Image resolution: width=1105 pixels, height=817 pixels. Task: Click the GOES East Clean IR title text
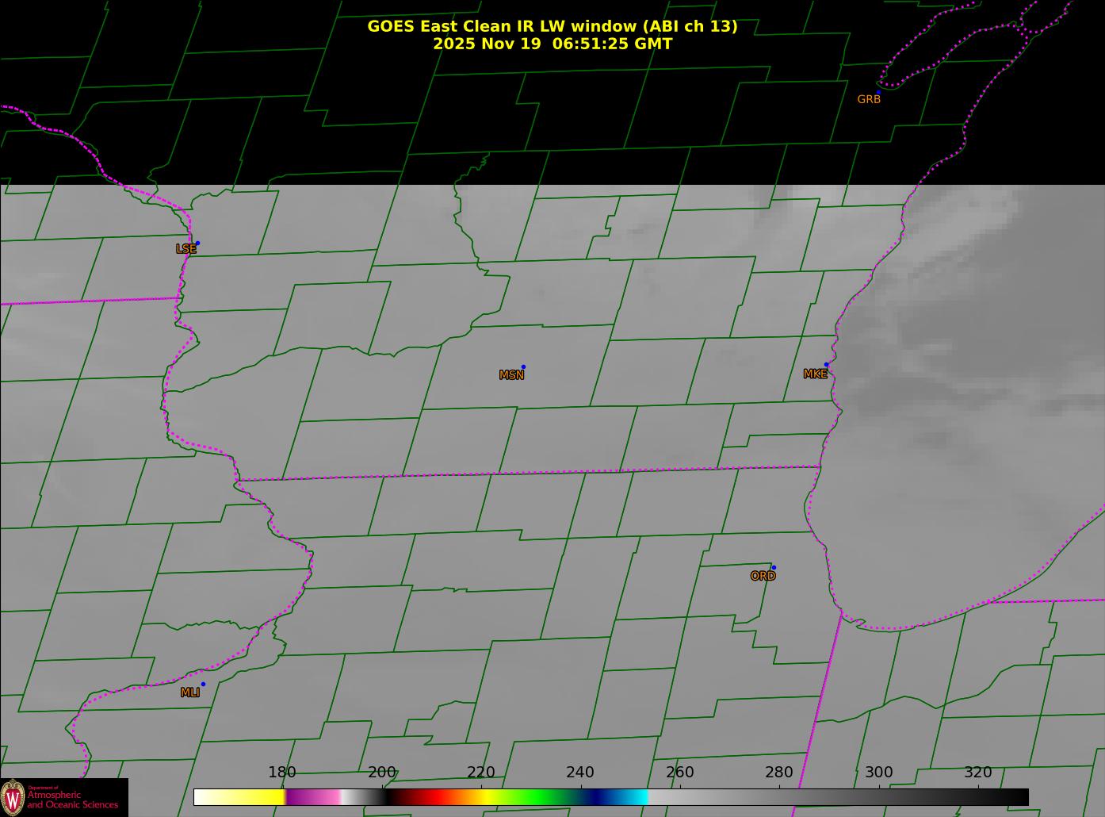click(x=552, y=26)
